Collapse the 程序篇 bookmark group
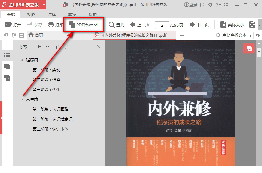The height and width of the screenshot is (173, 262). (22, 60)
